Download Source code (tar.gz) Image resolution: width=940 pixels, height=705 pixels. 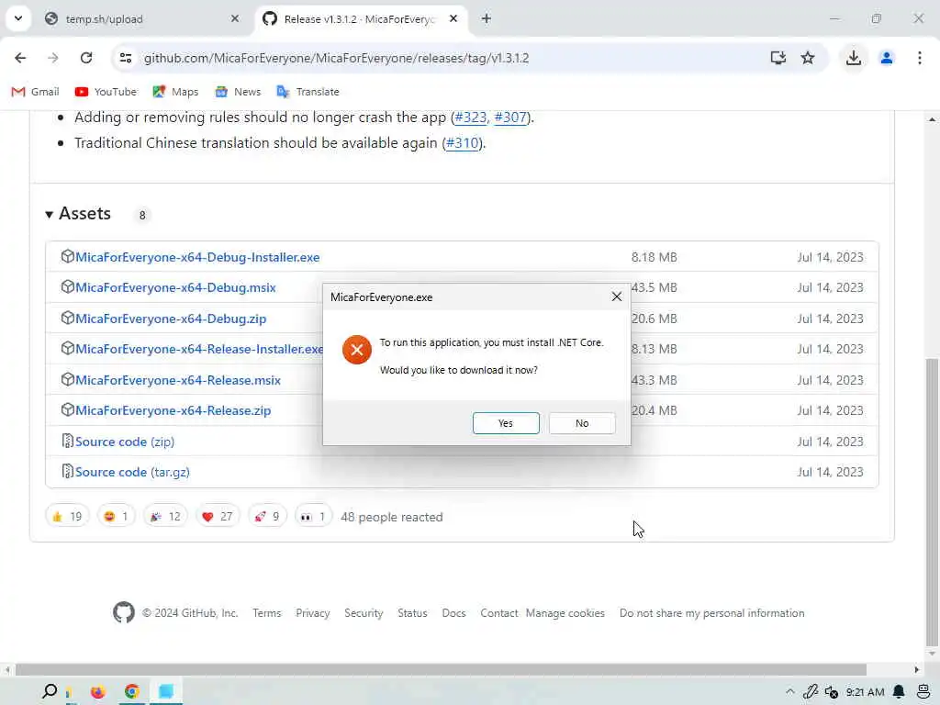pos(132,473)
